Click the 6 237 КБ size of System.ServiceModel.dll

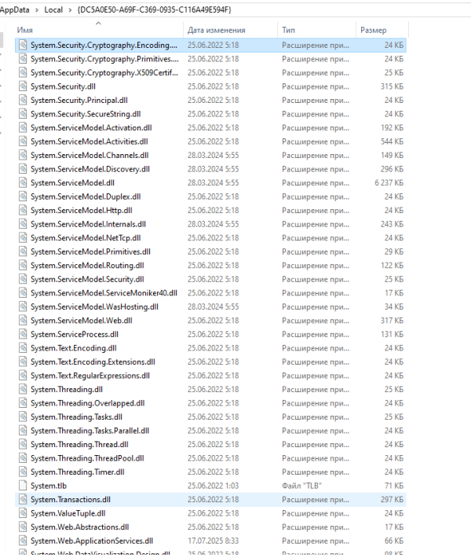[389, 183]
